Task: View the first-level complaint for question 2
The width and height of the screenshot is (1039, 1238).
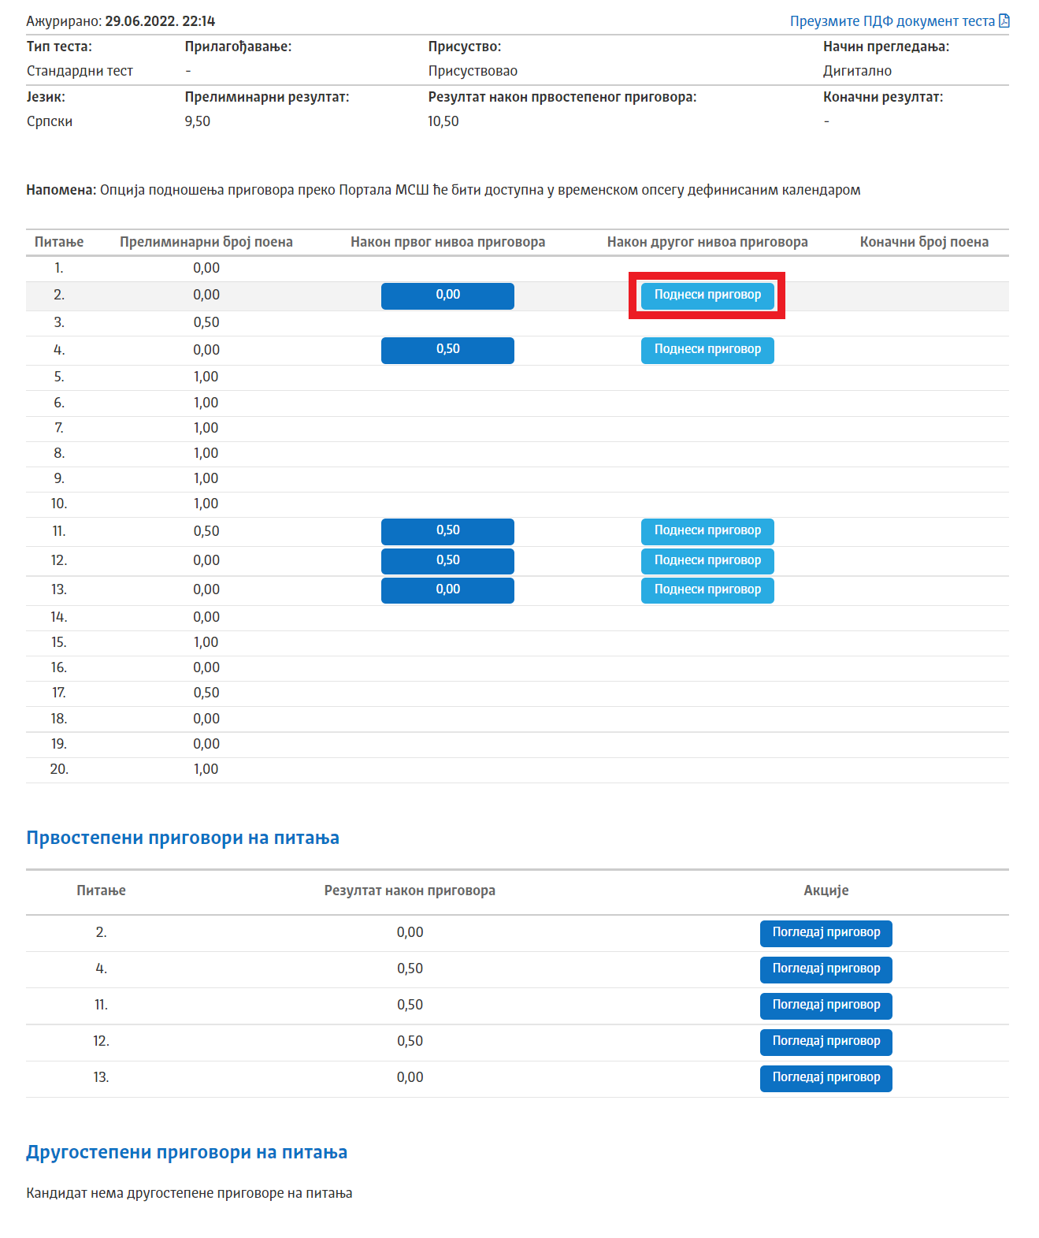Action: pyautogui.click(x=826, y=933)
